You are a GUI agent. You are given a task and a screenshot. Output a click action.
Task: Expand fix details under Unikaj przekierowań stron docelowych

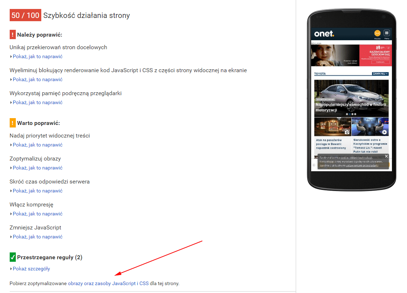[37, 56]
